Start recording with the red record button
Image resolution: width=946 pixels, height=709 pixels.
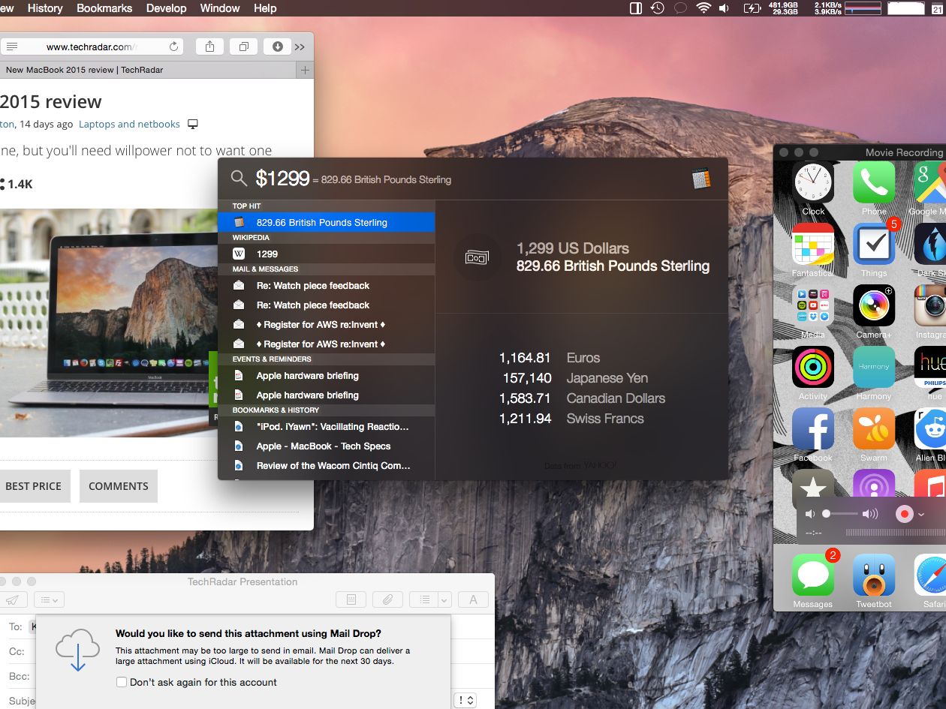tap(905, 514)
